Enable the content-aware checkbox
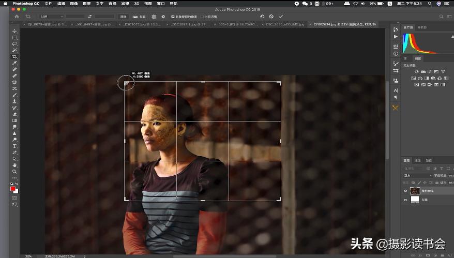The width and height of the screenshot is (454, 258). pyautogui.click(x=201, y=17)
